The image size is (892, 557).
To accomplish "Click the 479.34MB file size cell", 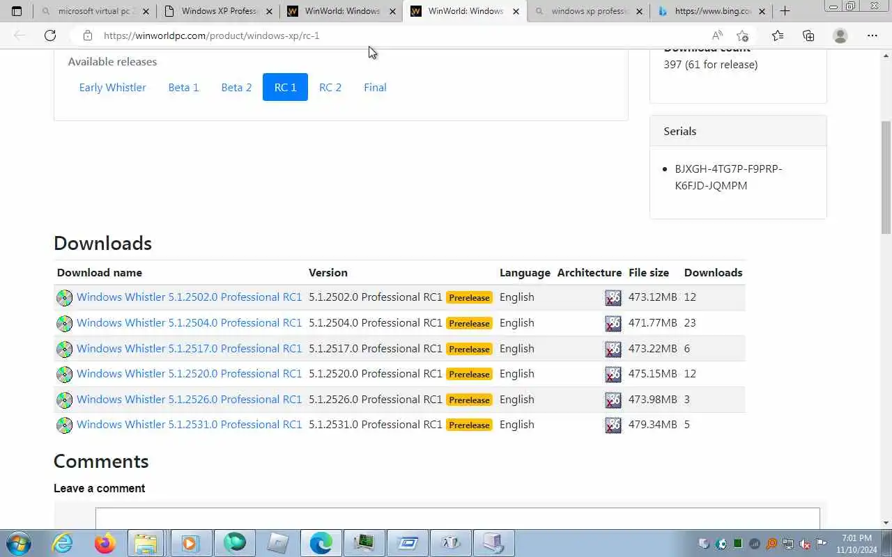I will pyautogui.click(x=652, y=425).
